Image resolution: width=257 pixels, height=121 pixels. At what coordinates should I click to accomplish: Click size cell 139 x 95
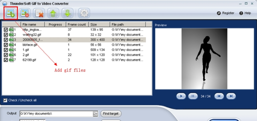pyautogui.click(x=97, y=29)
